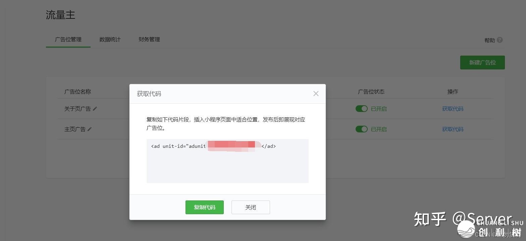
Task: Click the 关闭 button in the dialog
Action: coord(250,207)
